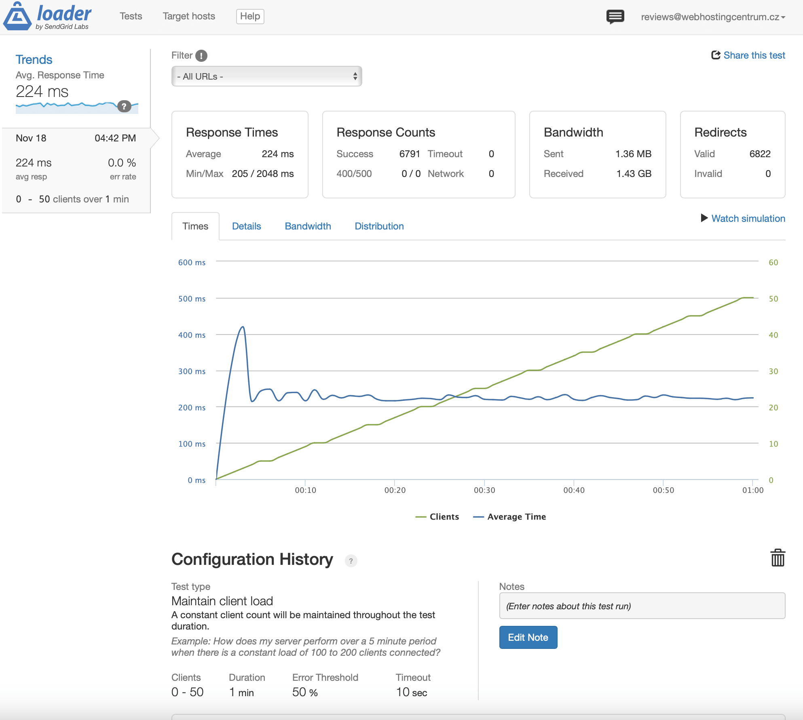The height and width of the screenshot is (720, 803).
Task: Click the Trends sparkline help icon
Action: click(124, 106)
